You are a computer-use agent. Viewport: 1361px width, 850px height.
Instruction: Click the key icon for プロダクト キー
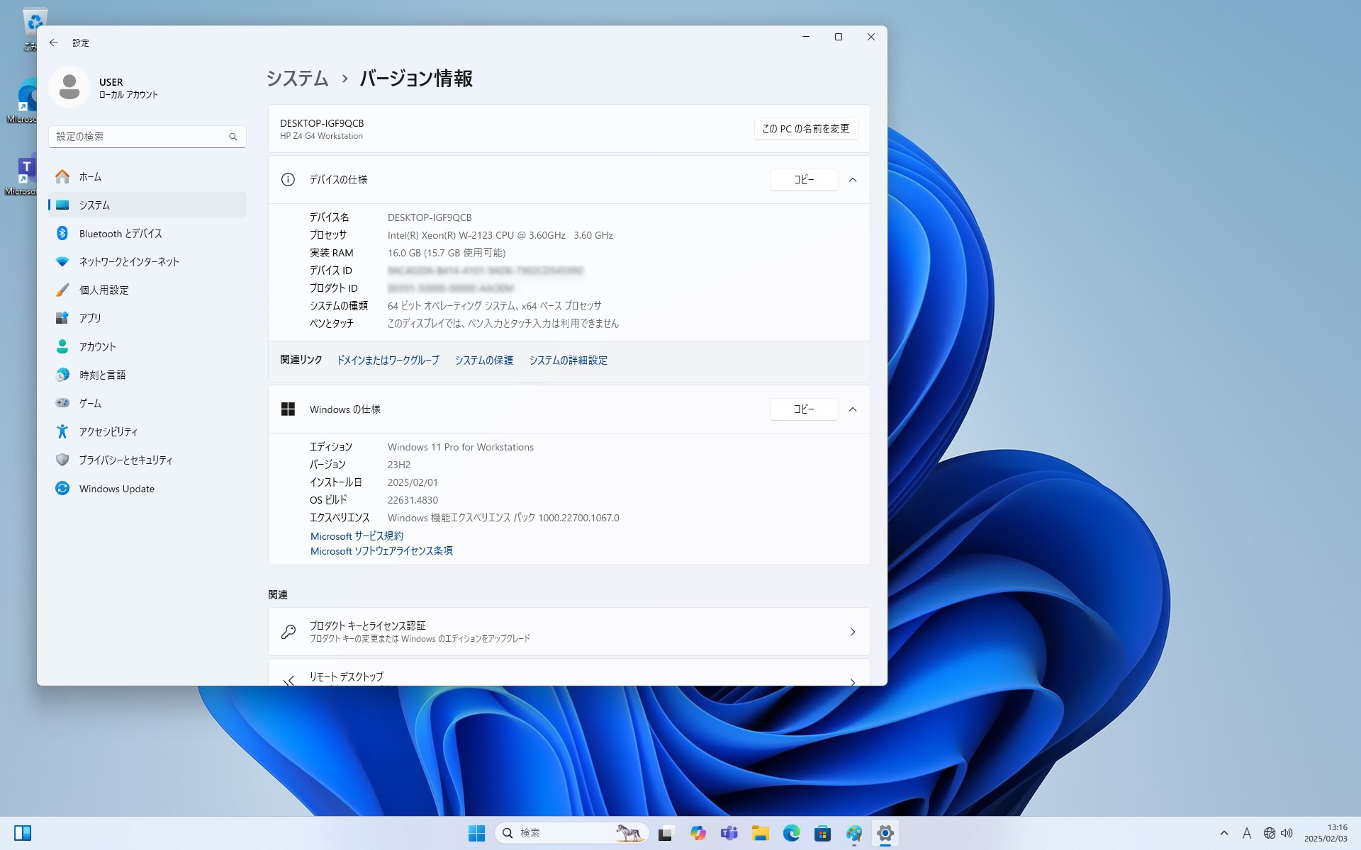[289, 632]
